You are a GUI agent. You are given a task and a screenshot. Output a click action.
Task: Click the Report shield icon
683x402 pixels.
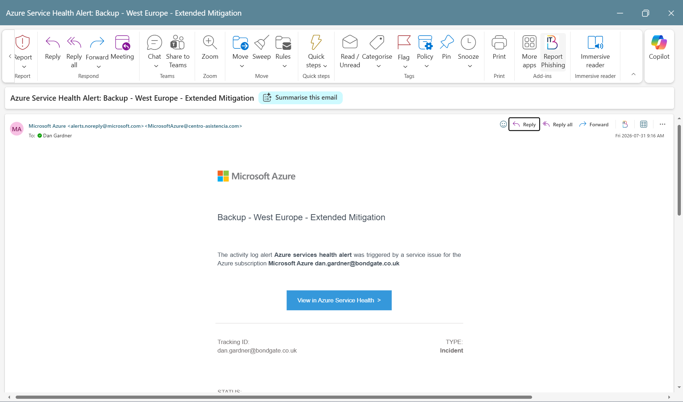pyautogui.click(x=22, y=43)
